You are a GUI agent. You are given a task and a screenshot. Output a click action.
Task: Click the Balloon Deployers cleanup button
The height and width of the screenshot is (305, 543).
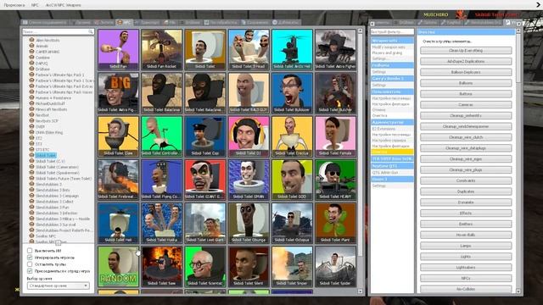click(466, 72)
